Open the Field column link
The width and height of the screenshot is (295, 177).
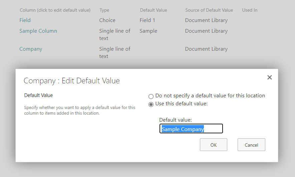click(25, 20)
